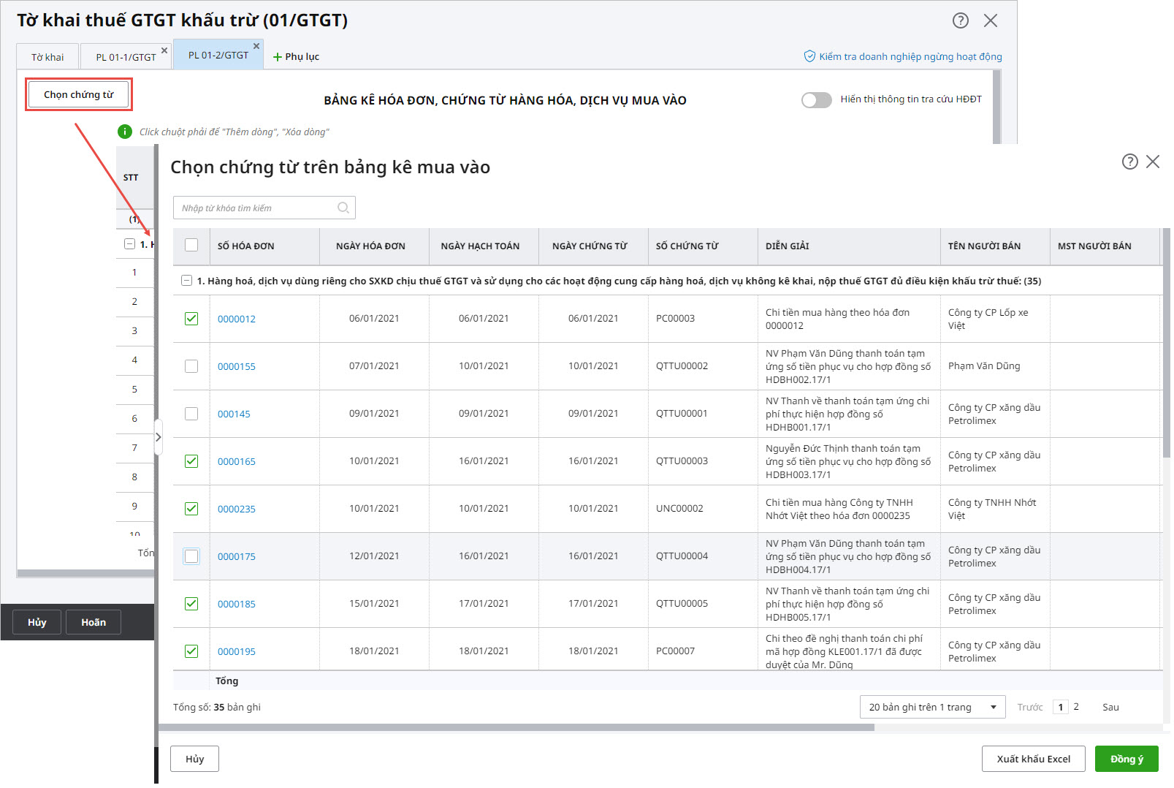The width and height of the screenshot is (1174, 788).
Task: Switch to the Tờ khai tab
Action: pyautogui.click(x=47, y=57)
